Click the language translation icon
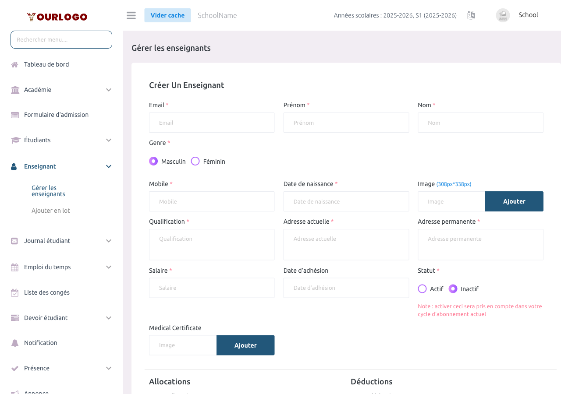The height and width of the screenshot is (394, 561). [x=471, y=15]
